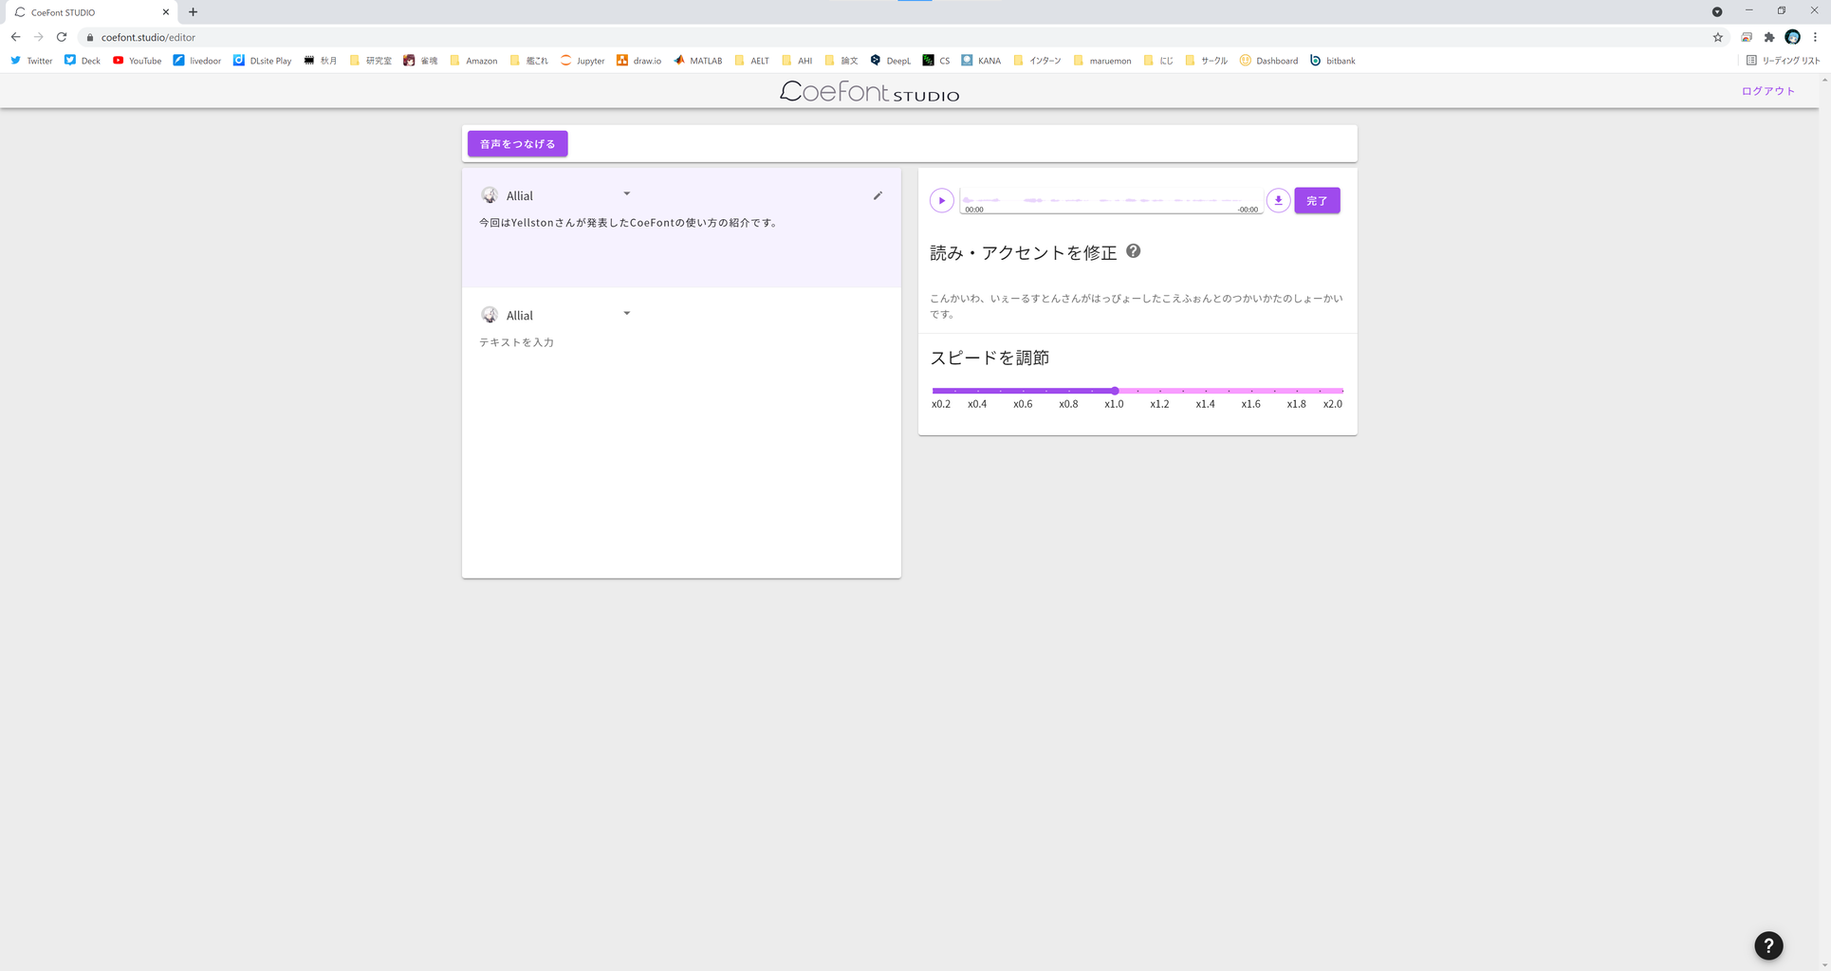Open the tab search dropdown in title bar
This screenshot has height=971, width=1831.
click(1717, 11)
